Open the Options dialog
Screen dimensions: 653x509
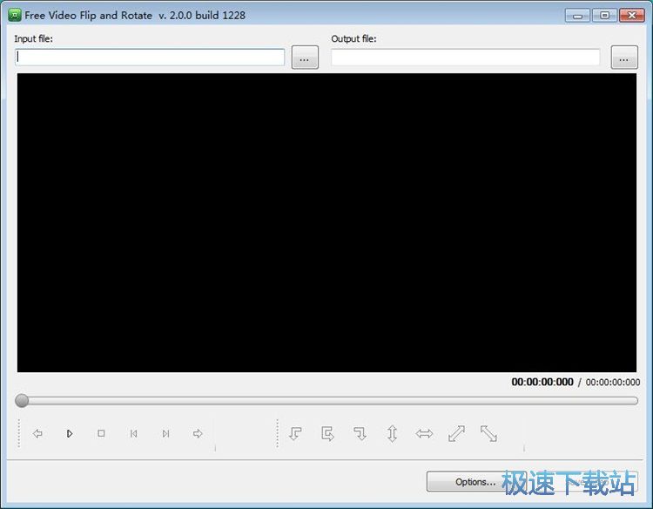point(475,482)
